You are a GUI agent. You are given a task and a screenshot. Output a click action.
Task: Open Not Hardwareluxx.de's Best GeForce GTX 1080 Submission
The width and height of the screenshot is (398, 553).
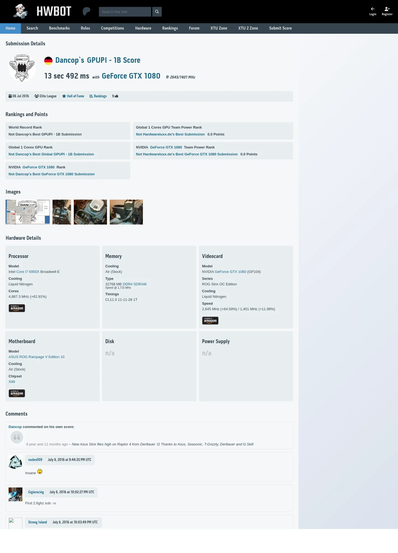(x=187, y=154)
